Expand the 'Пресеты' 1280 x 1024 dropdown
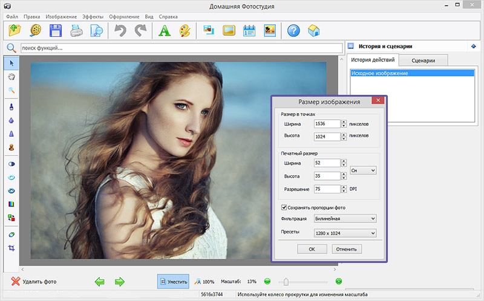Image resolution: width=484 pixels, height=301 pixels. click(x=345, y=233)
